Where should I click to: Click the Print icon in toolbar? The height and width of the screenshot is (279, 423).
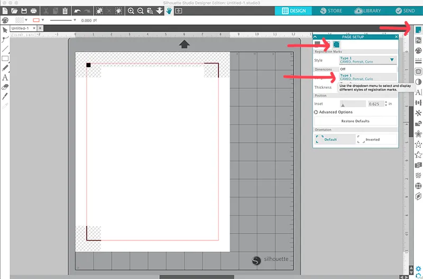pos(34,11)
